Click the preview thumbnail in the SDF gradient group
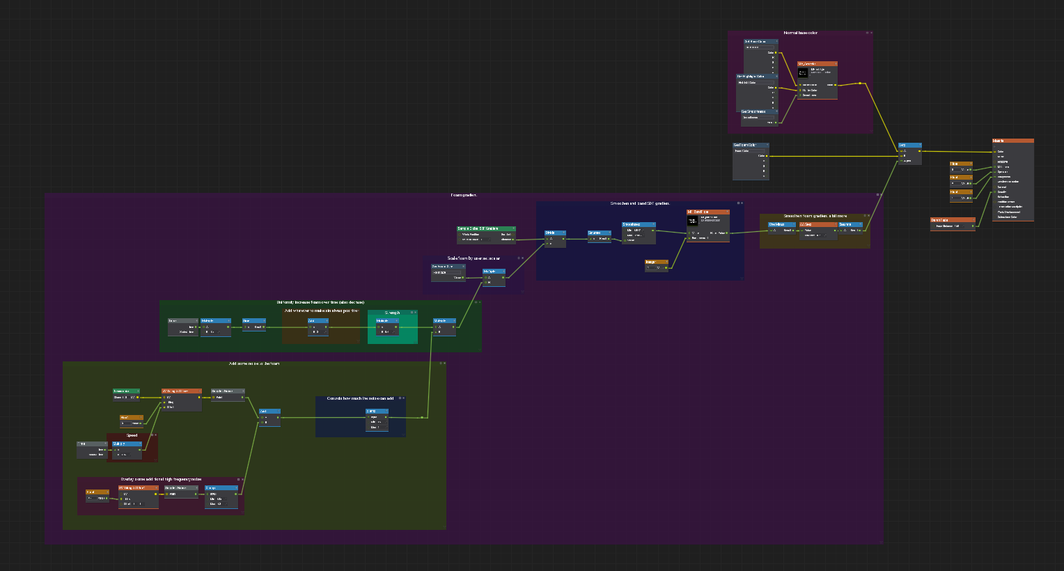This screenshot has width=1064, height=571. click(x=692, y=221)
